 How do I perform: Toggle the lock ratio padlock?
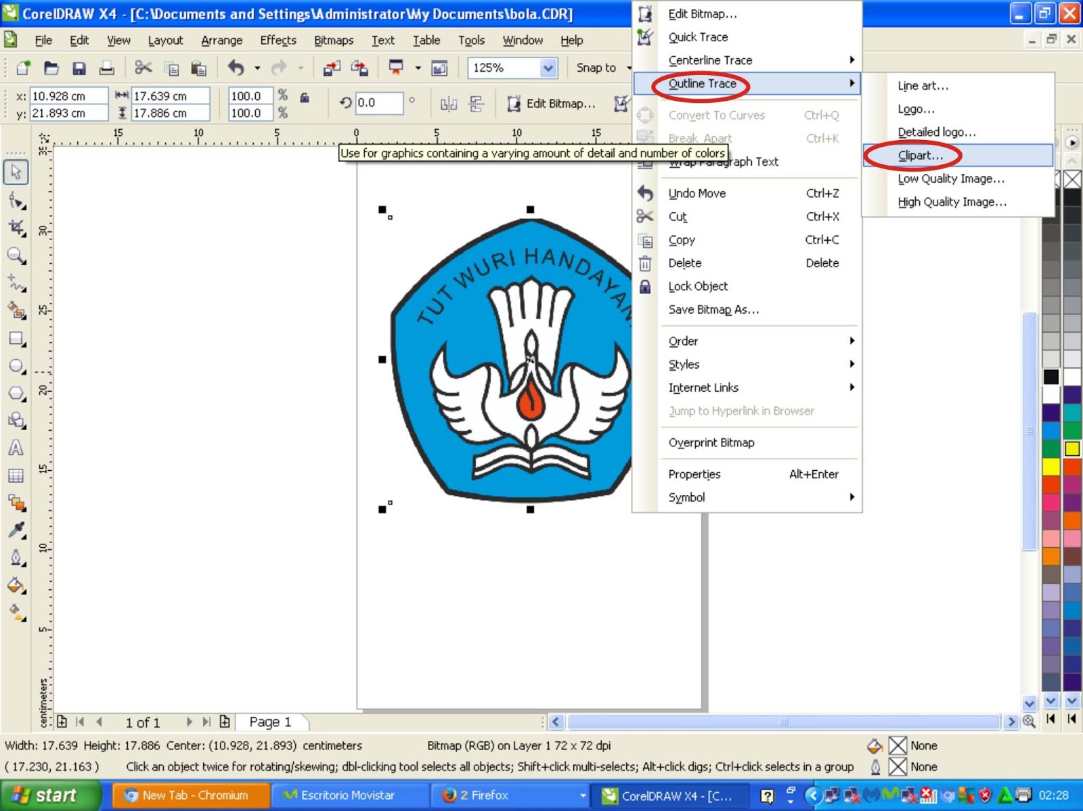[x=305, y=98]
